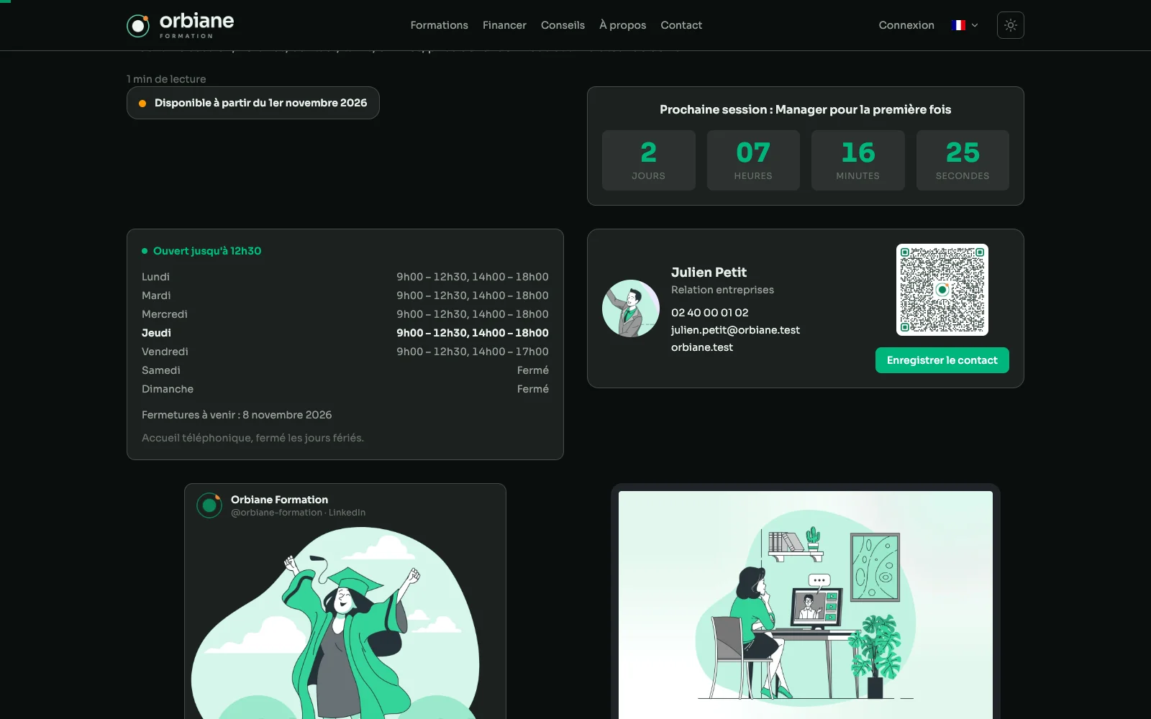Click the Samedi Fermé row
1151x719 pixels.
pyautogui.click(x=345, y=370)
